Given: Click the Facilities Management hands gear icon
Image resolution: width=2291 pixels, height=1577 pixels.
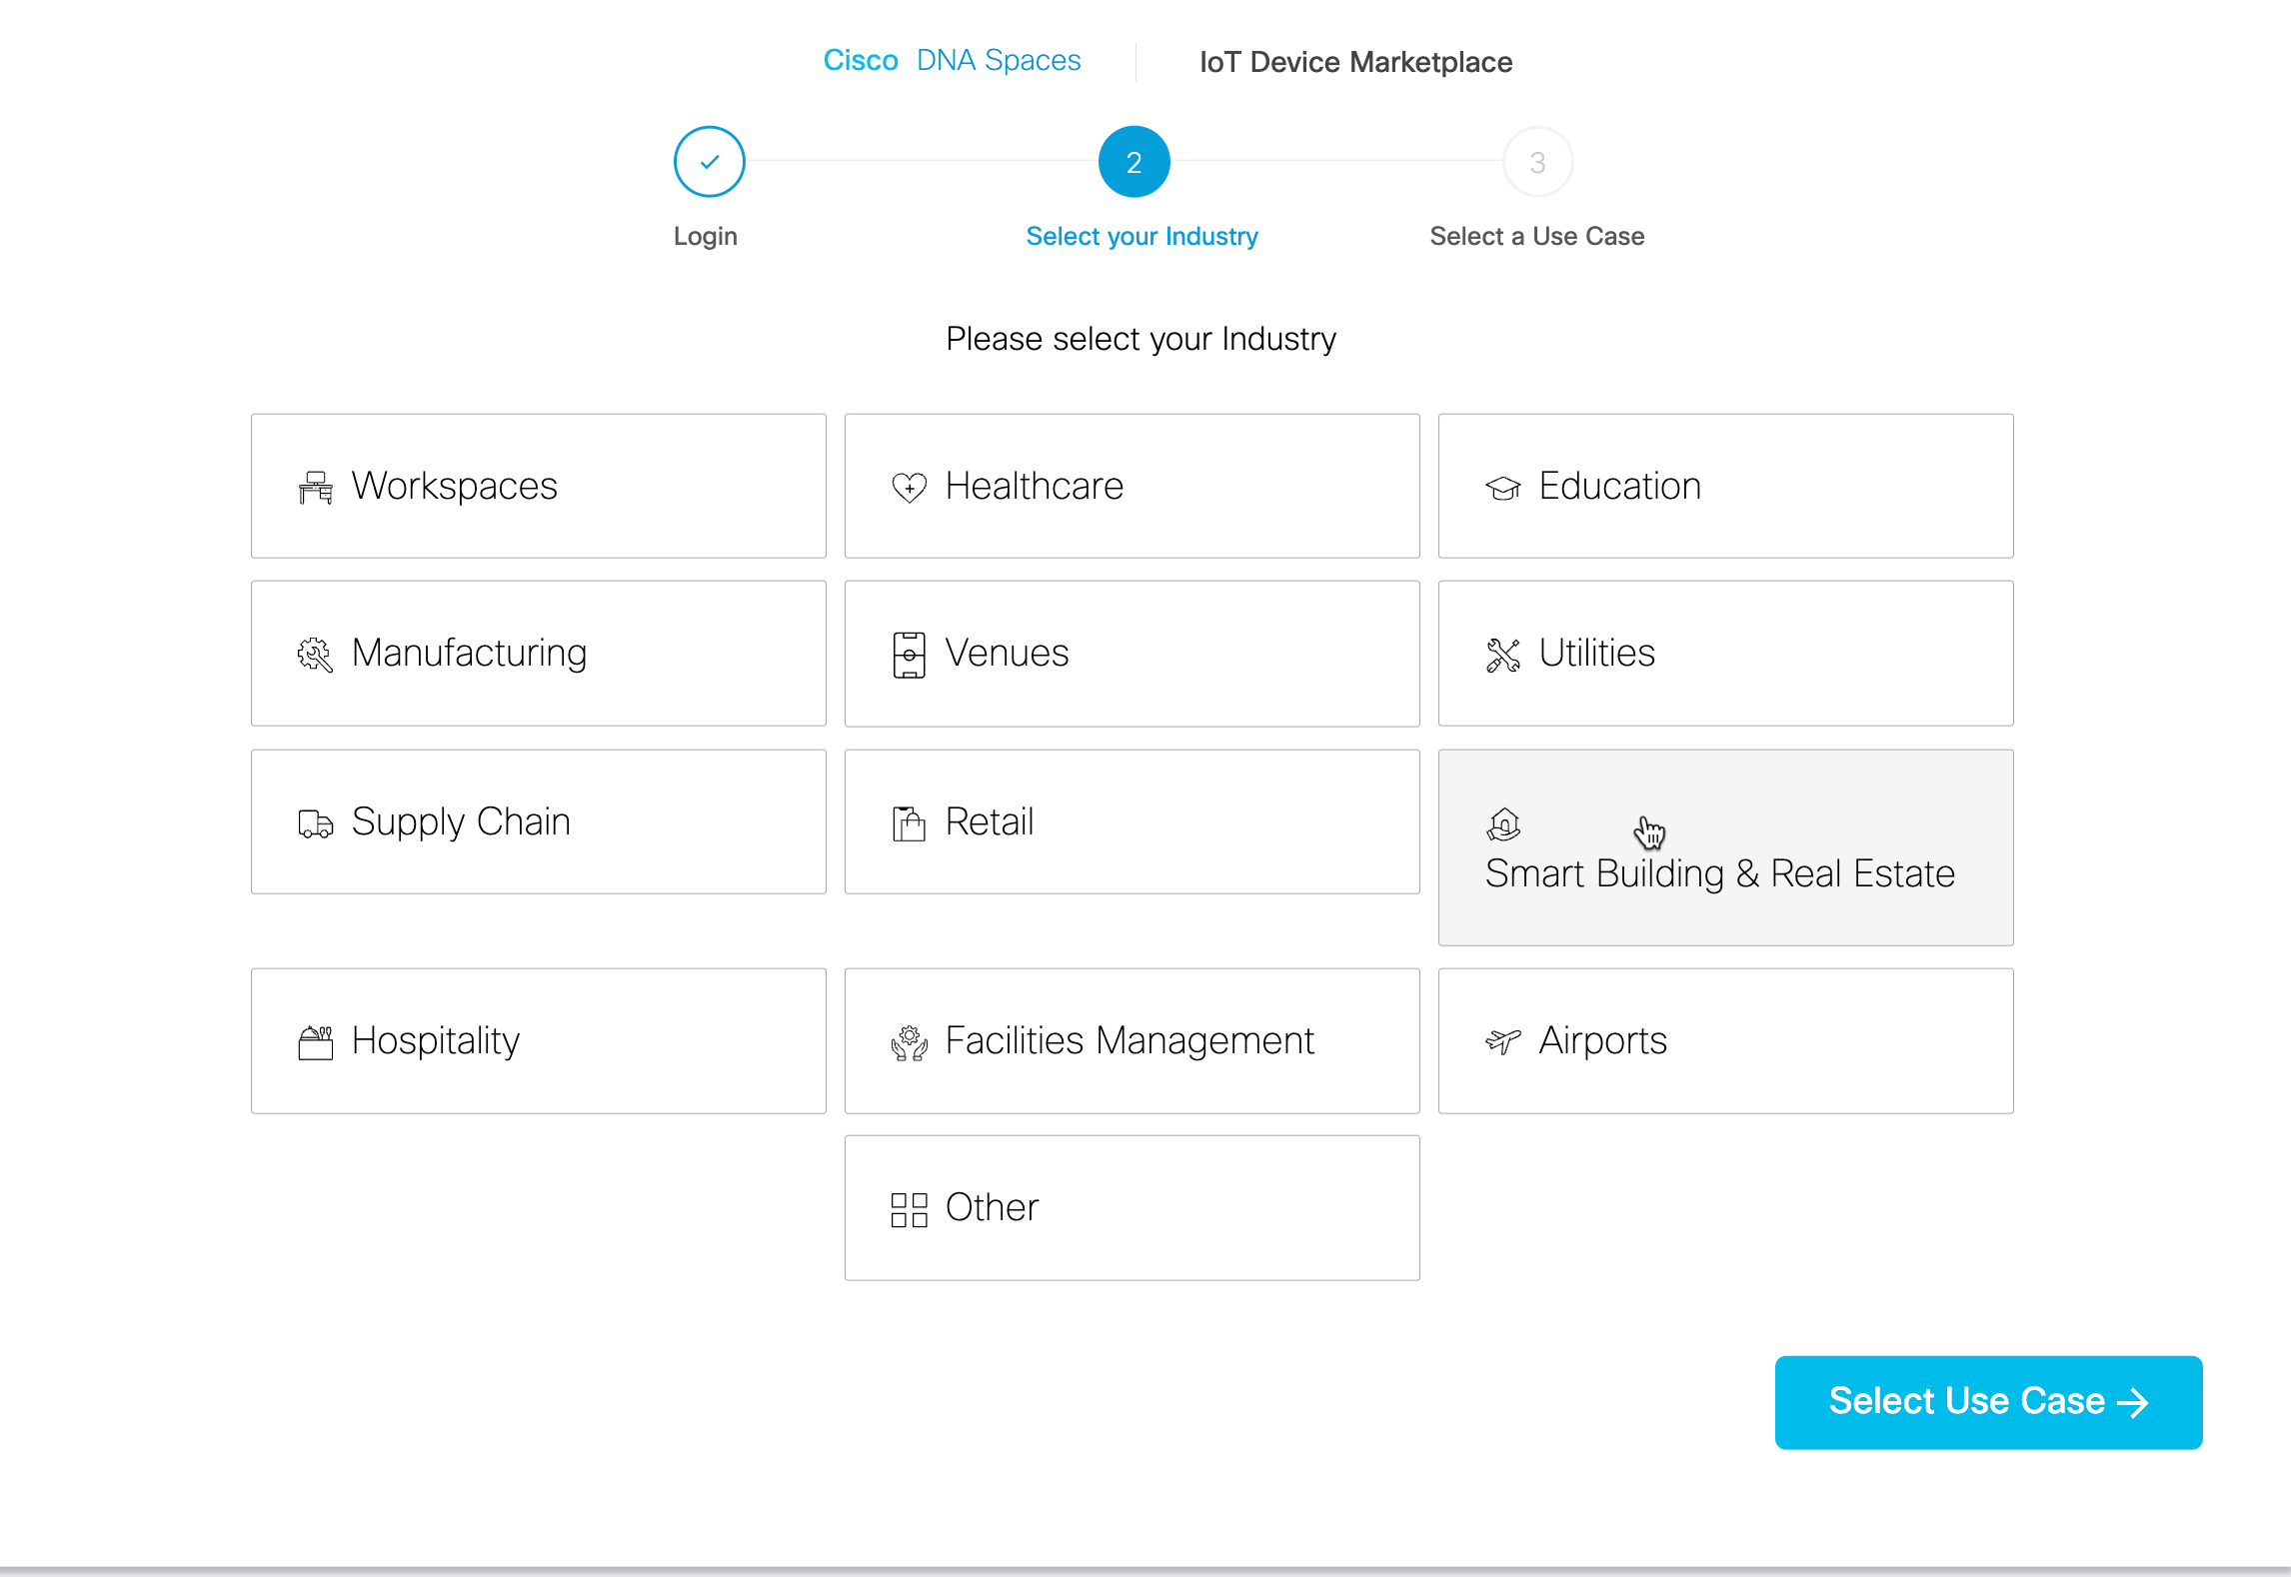Looking at the screenshot, I should point(909,1042).
